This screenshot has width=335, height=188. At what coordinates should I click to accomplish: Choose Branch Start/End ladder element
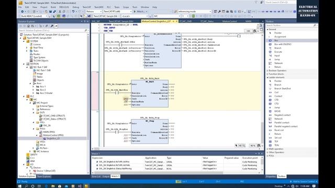[282, 88]
